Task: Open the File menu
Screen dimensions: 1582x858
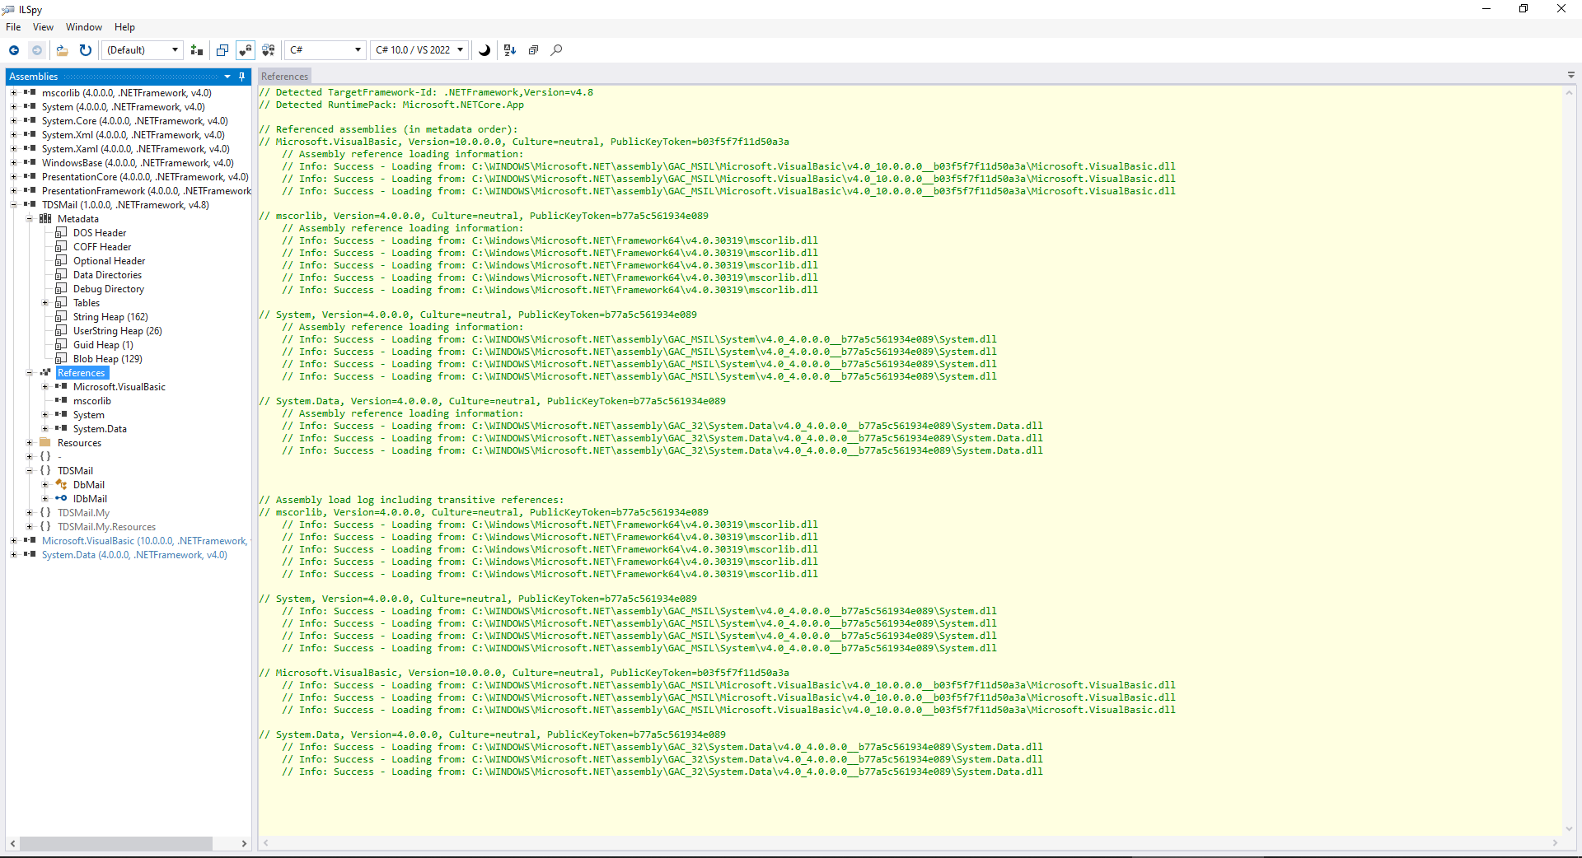Action: 13,27
